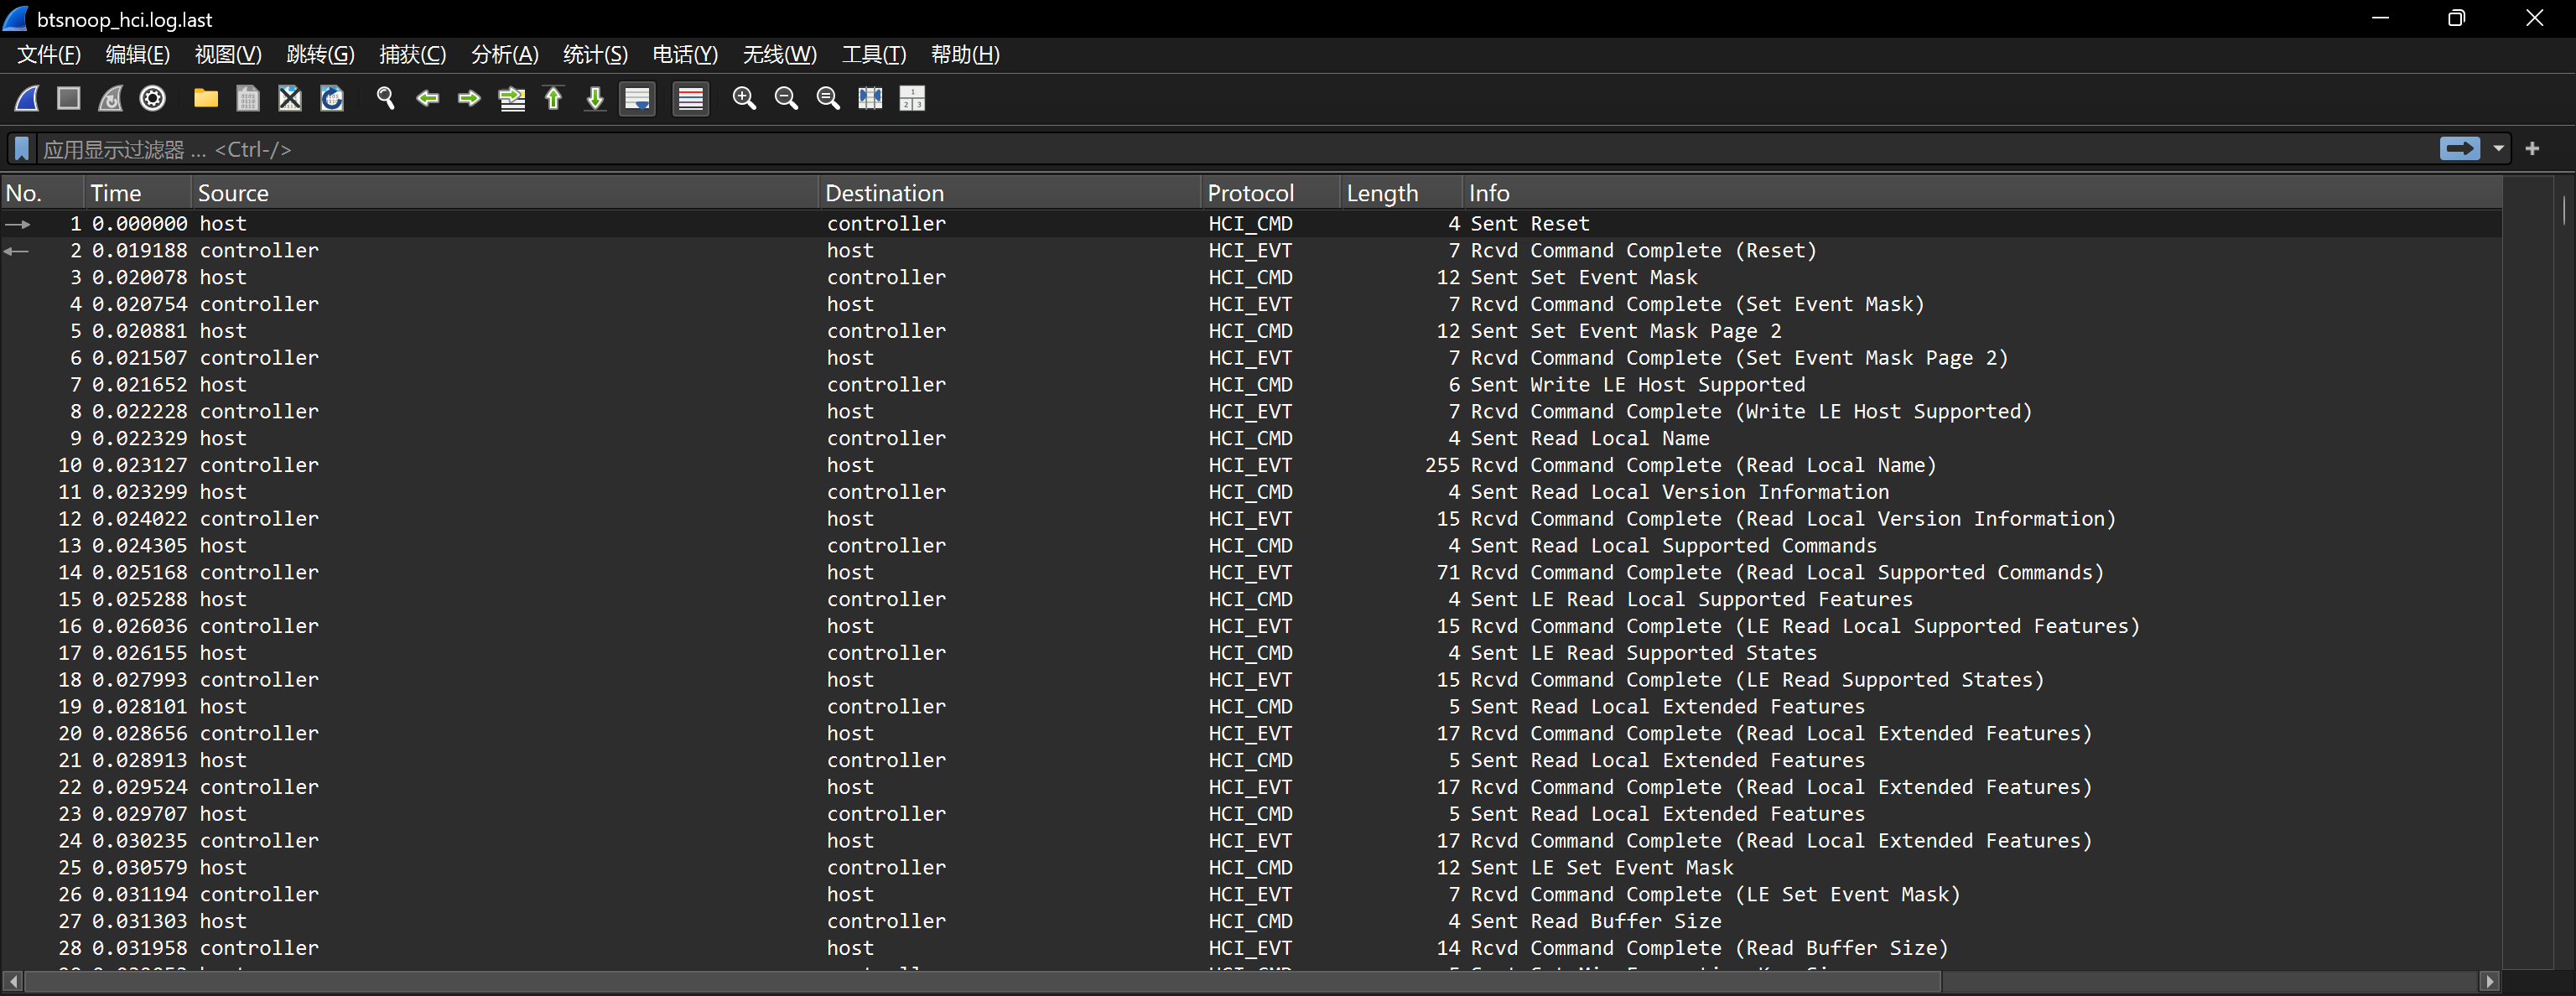Click the apply display filter arrow button
The image size is (2576, 996).
tap(2459, 149)
